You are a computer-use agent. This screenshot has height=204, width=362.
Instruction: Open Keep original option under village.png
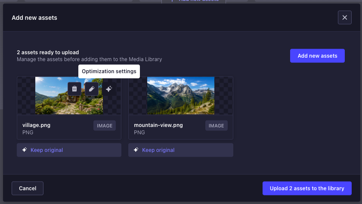click(69, 150)
